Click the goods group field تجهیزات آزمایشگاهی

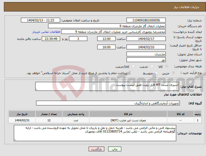click(x=108, y=103)
